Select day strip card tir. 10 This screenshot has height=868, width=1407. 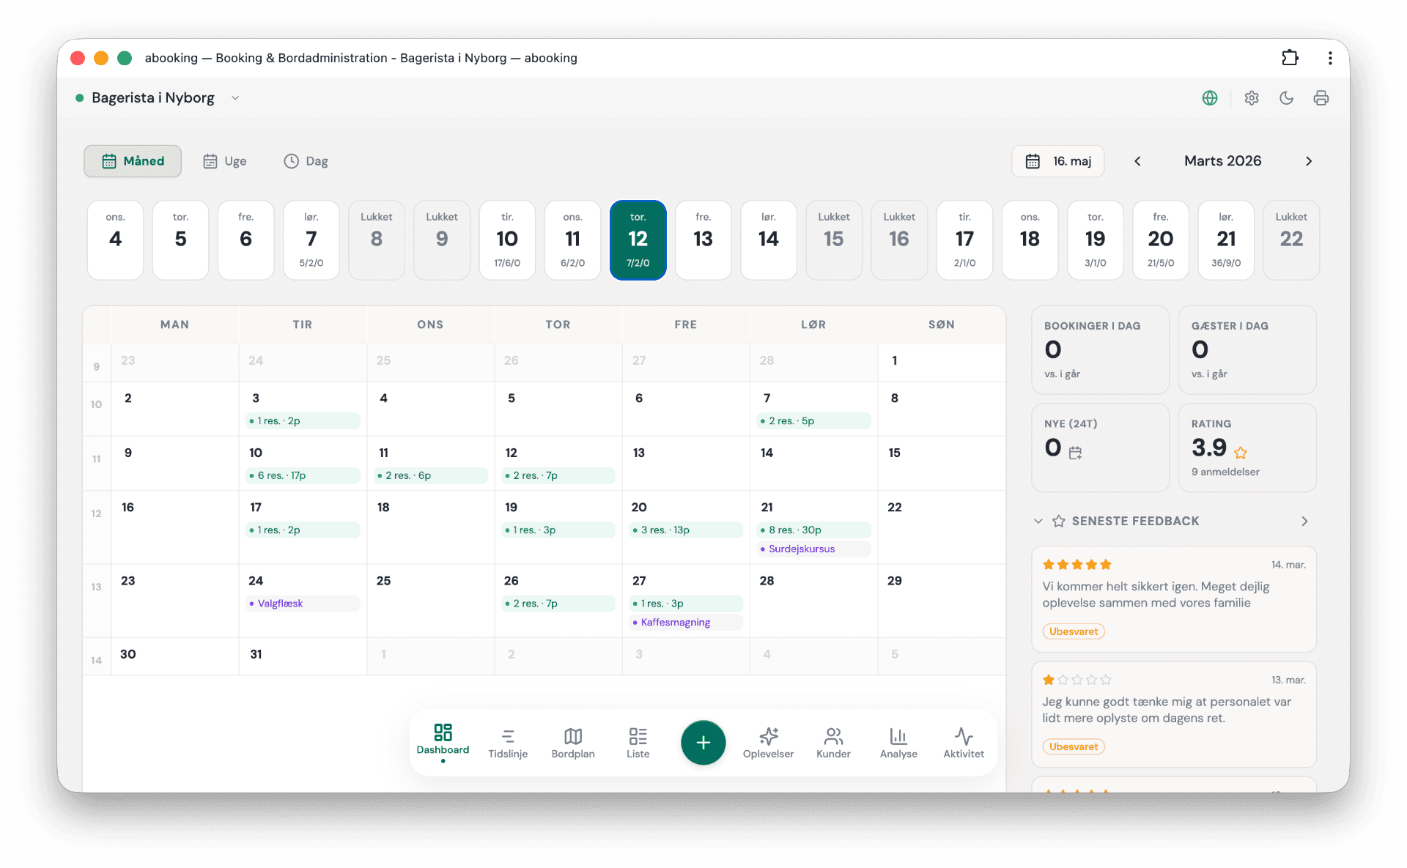tap(507, 240)
